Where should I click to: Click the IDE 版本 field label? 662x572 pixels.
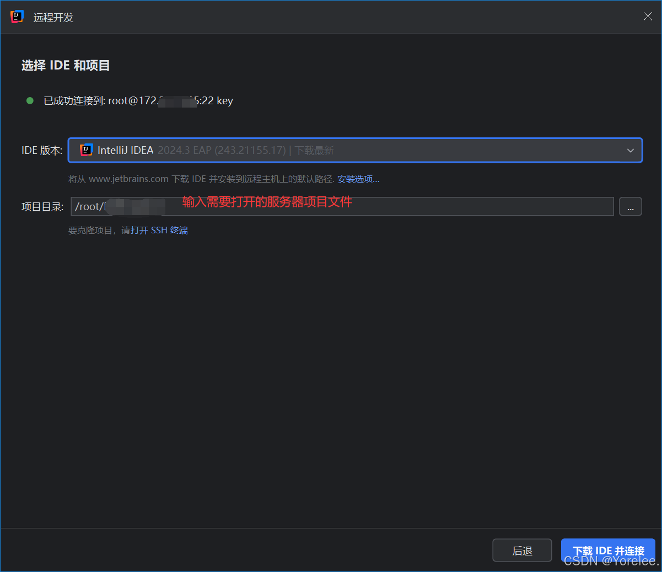(42, 149)
